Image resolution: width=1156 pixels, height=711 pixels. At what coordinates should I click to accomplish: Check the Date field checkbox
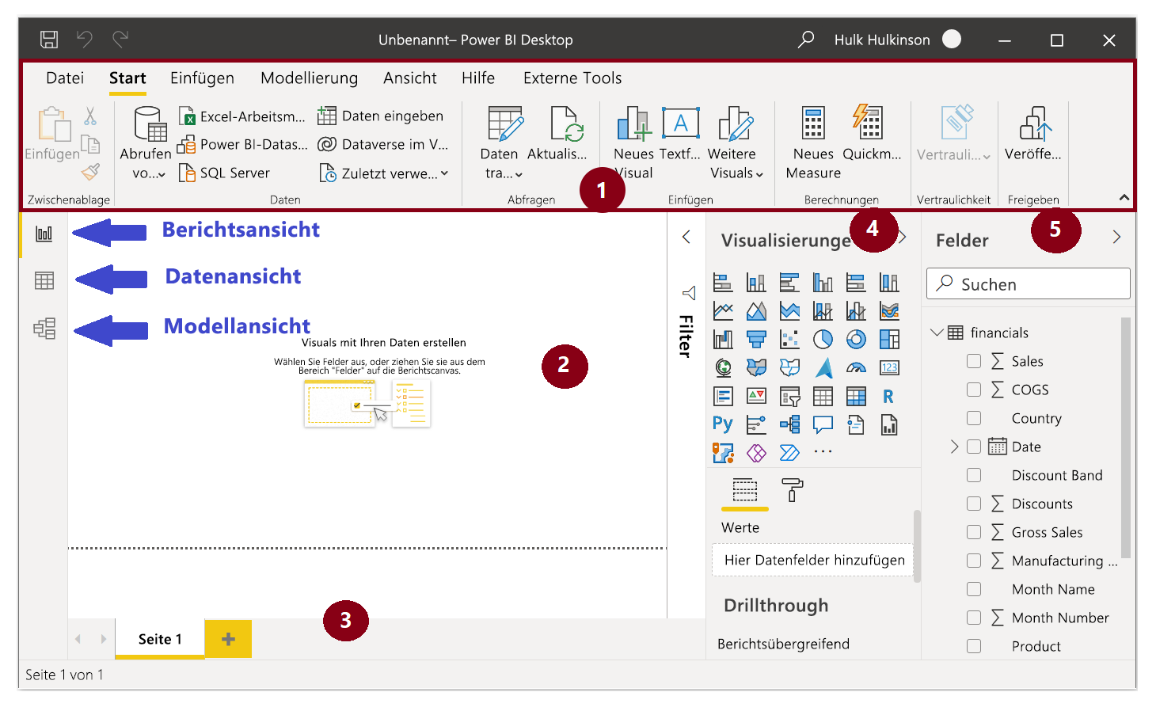tap(974, 447)
